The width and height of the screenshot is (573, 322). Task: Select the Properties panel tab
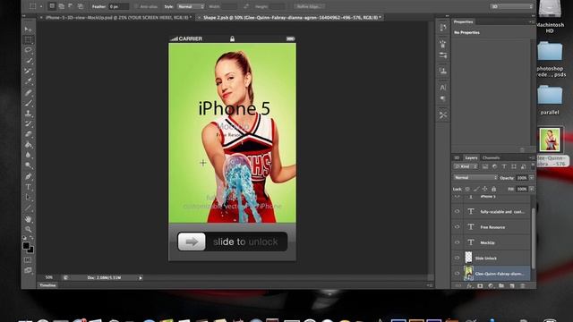point(464,21)
